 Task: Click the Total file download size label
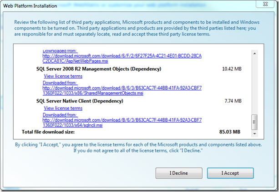click(x=48, y=132)
